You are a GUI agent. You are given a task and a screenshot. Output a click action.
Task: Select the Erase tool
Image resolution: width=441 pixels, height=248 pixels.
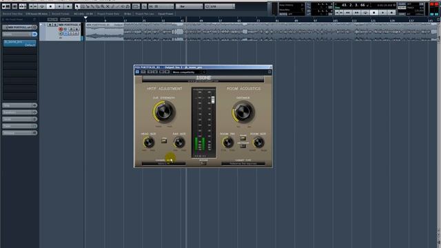pos(98,6)
